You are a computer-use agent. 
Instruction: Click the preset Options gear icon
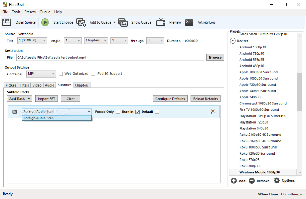[276, 181]
